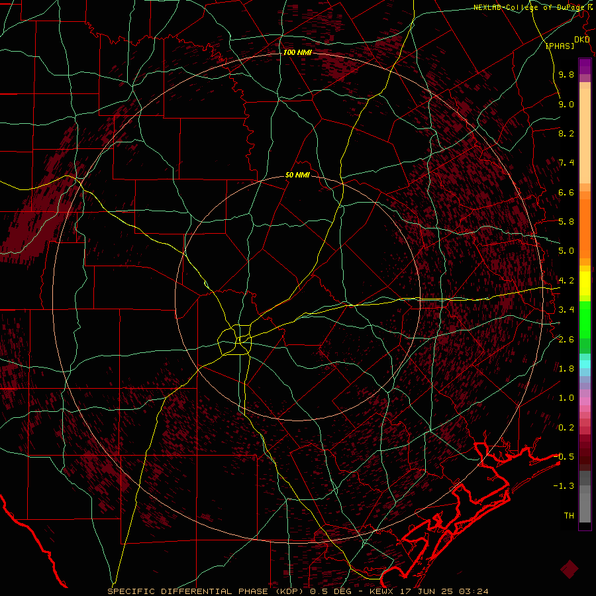Click the -0.5 value on the scale
The height and width of the screenshot is (596, 596).
pos(564,457)
